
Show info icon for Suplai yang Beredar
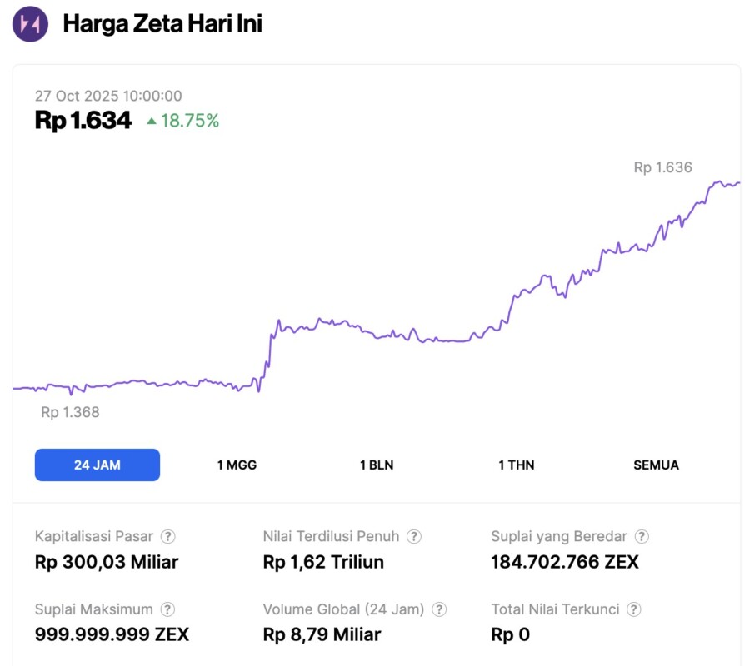tap(642, 537)
